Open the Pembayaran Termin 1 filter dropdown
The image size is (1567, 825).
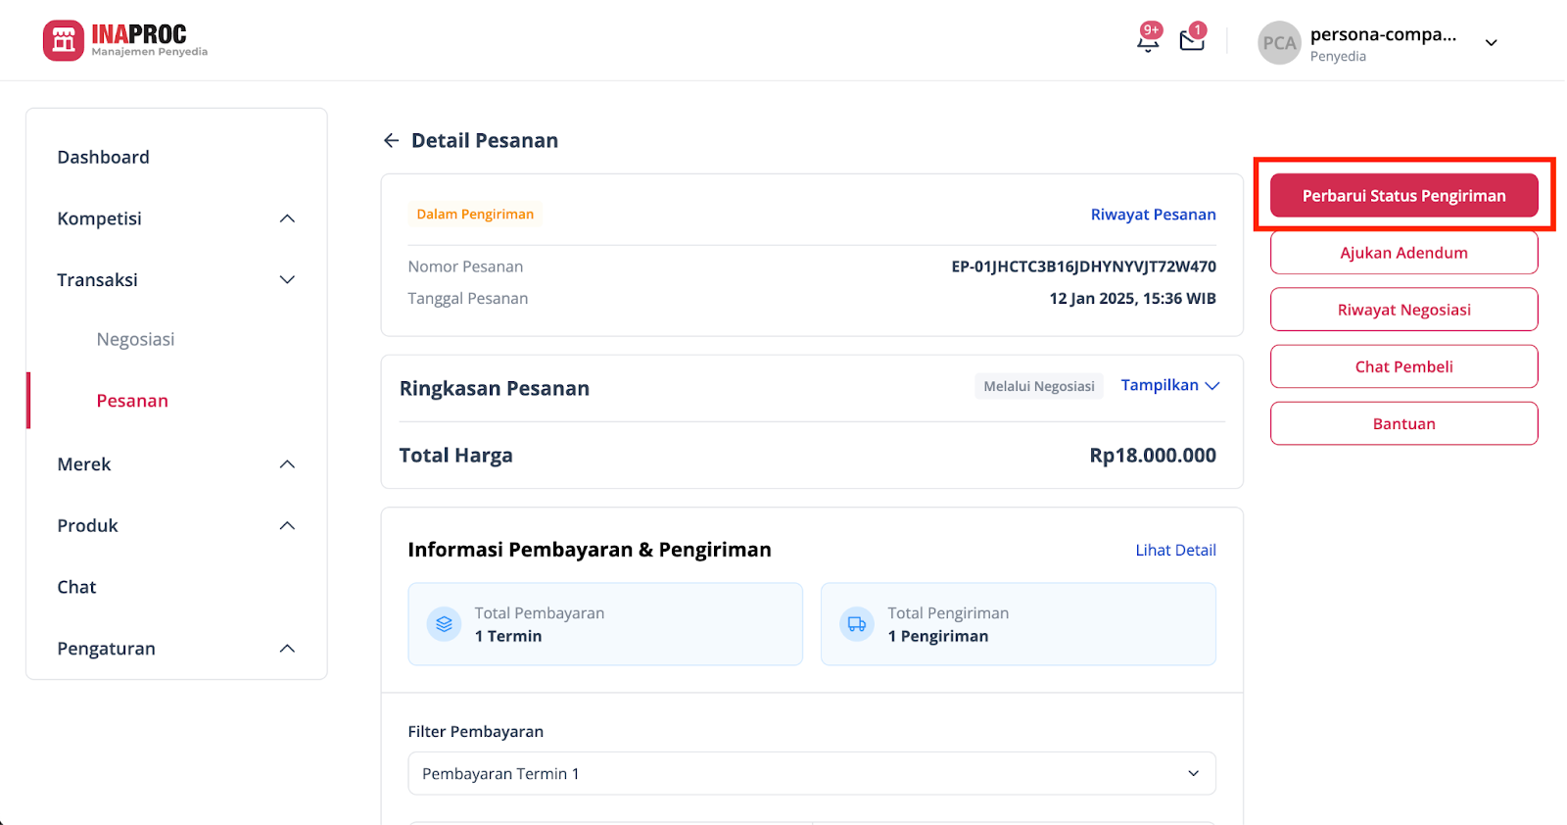pyautogui.click(x=811, y=773)
